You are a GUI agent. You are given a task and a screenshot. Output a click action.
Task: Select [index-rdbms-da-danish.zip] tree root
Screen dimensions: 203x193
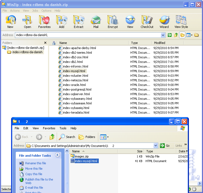click(x=26, y=48)
